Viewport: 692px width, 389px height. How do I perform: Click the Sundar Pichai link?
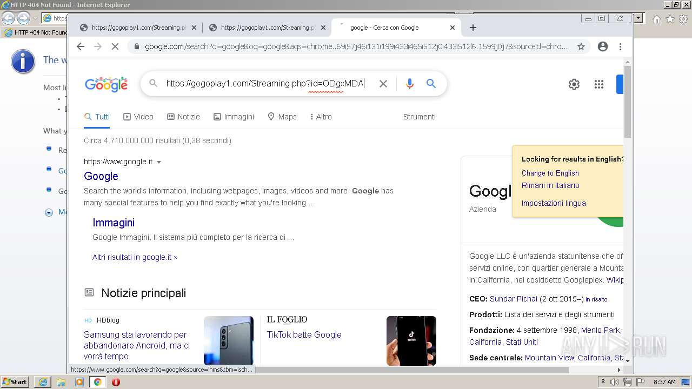tap(514, 299)
